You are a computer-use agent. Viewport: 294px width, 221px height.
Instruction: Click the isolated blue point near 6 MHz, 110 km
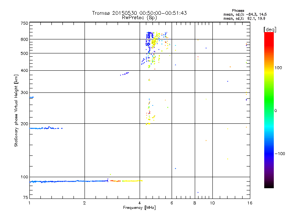tap(176, 169)
